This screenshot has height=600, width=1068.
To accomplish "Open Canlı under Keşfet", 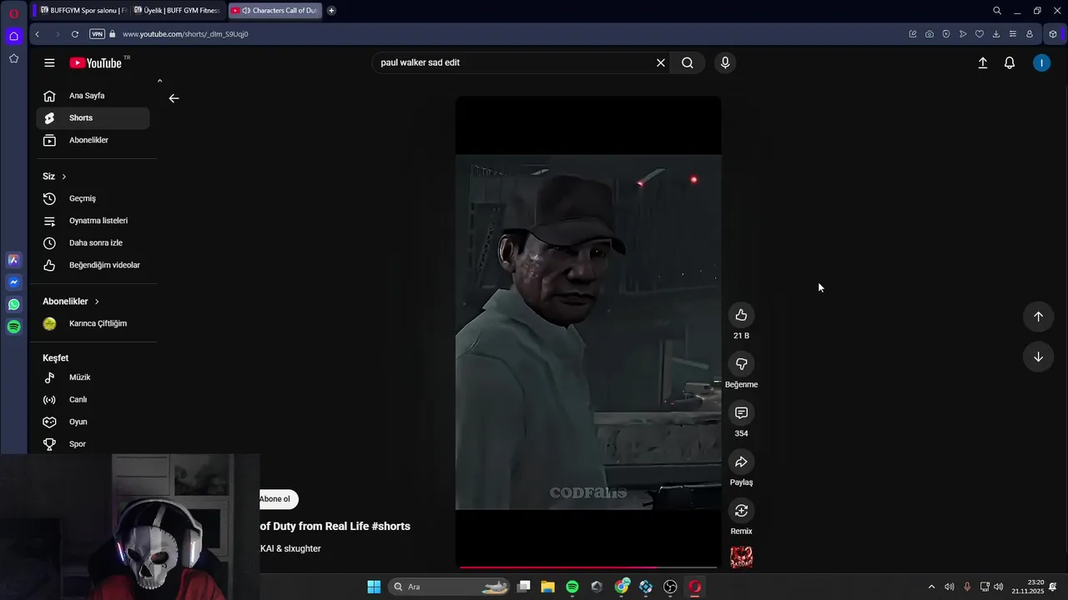I will (93, 399).
